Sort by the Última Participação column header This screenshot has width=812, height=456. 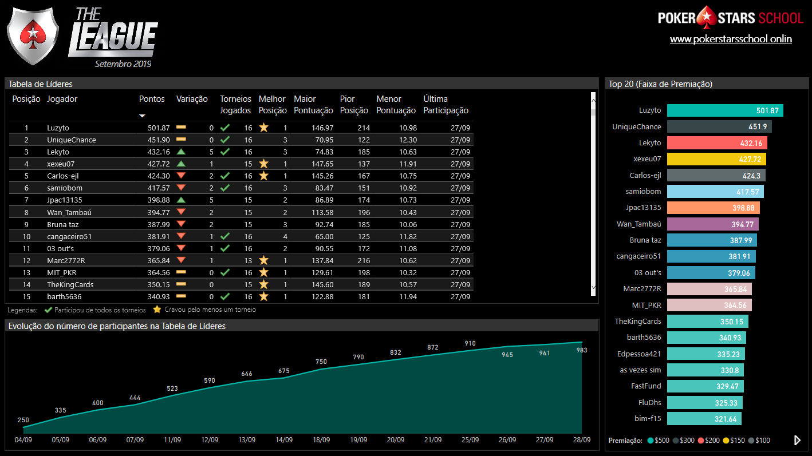[x=446, y=105]
